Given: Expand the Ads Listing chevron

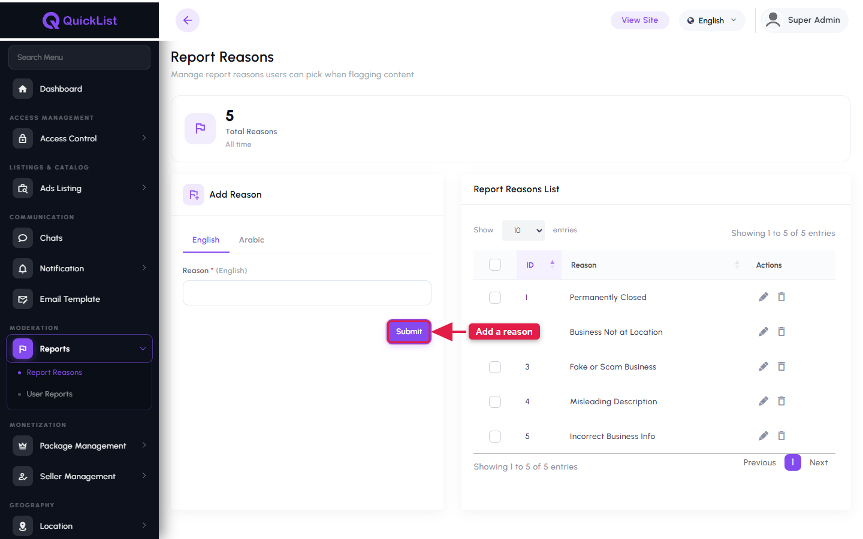Looking at the screenshot, I should point(144,188).
